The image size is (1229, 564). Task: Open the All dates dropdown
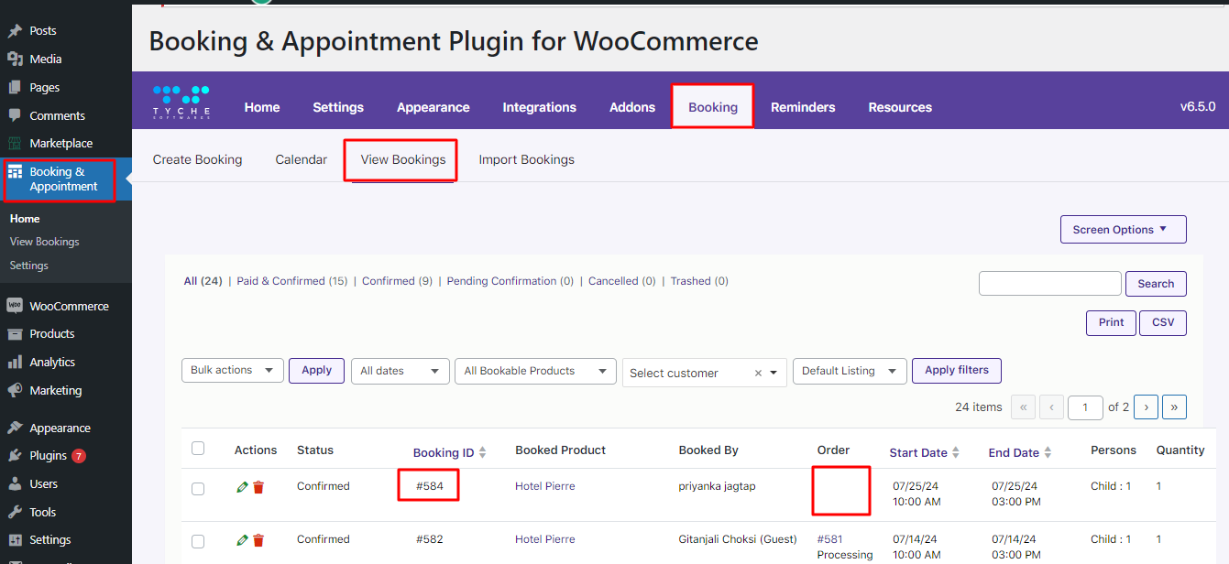(x=401, y=371)
